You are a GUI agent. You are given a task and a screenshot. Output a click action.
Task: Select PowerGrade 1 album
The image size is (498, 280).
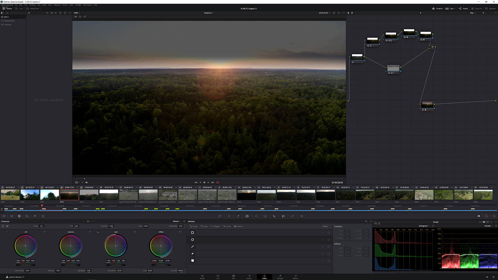13,21
